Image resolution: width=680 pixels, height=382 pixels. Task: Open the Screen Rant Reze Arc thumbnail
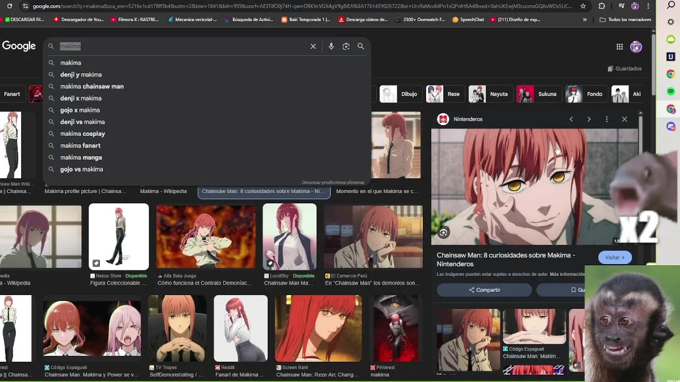tap(318, 328)
